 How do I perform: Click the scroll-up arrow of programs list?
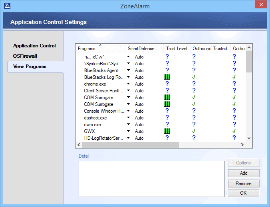tap(249, 47)
